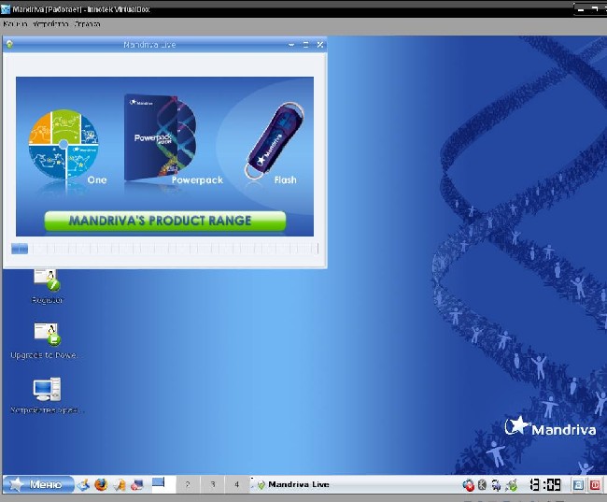Click the blue lock-screen button in the panel
The image size is (607, 502).
[578, 485]
